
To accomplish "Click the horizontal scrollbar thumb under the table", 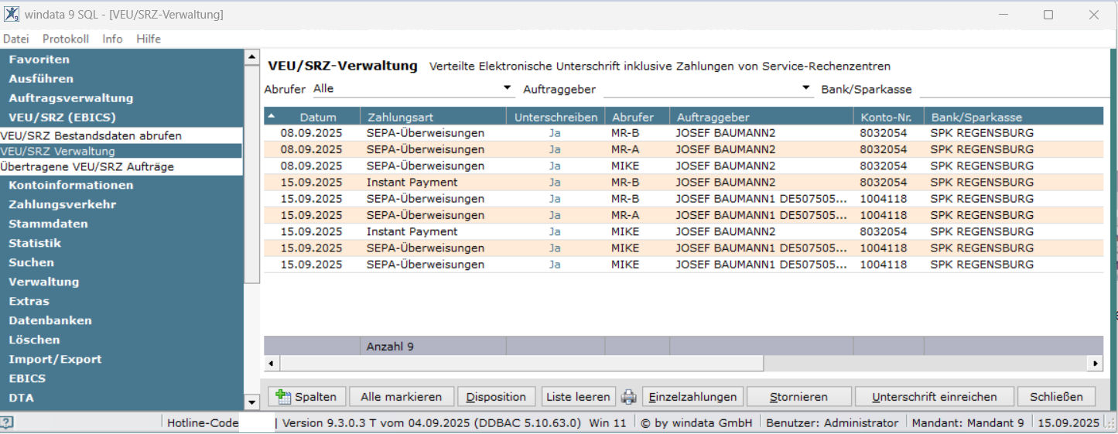I will (521, 363).
